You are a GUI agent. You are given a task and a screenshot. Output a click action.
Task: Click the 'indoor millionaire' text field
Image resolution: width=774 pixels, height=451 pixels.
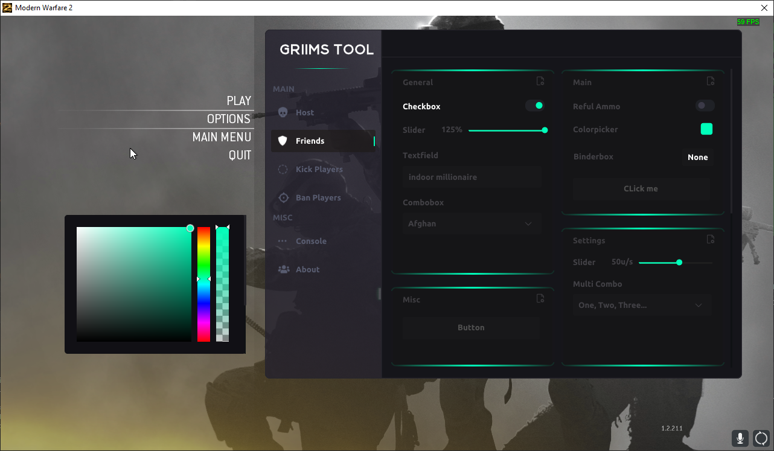pos(472,177)
